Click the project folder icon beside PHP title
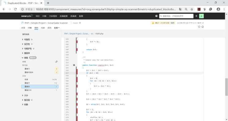 22,23
